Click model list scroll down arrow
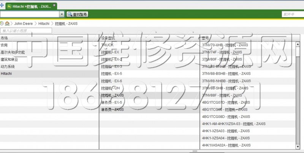This screenshot has height=153, width=304. coord(298,147)
